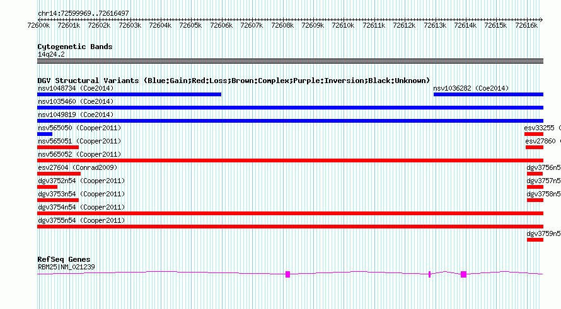561x309 pixels.
Task: Click the nsv1035460 (Coe2014) label
Action: [76, 101]
